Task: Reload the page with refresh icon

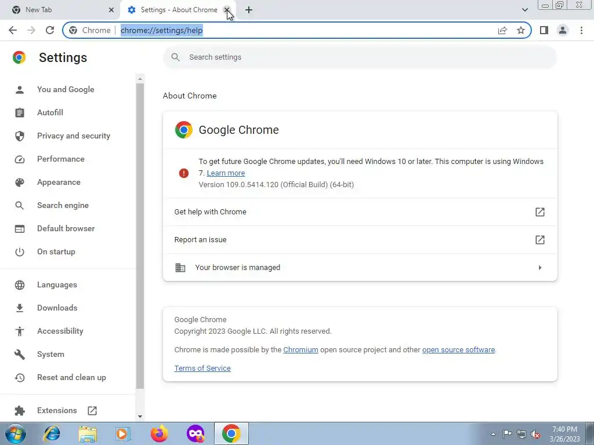Action: [x=50, y=30]
